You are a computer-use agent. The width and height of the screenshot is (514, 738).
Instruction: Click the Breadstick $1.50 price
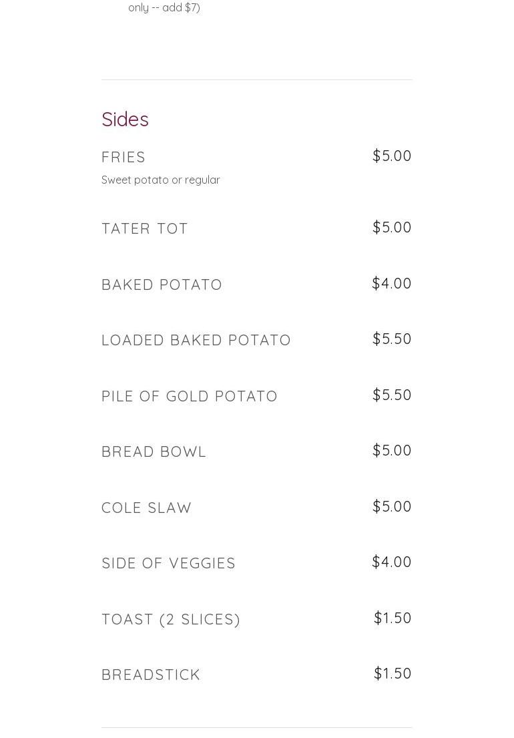393,673
